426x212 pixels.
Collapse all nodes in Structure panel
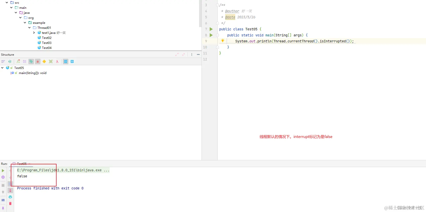coord(183,54)
